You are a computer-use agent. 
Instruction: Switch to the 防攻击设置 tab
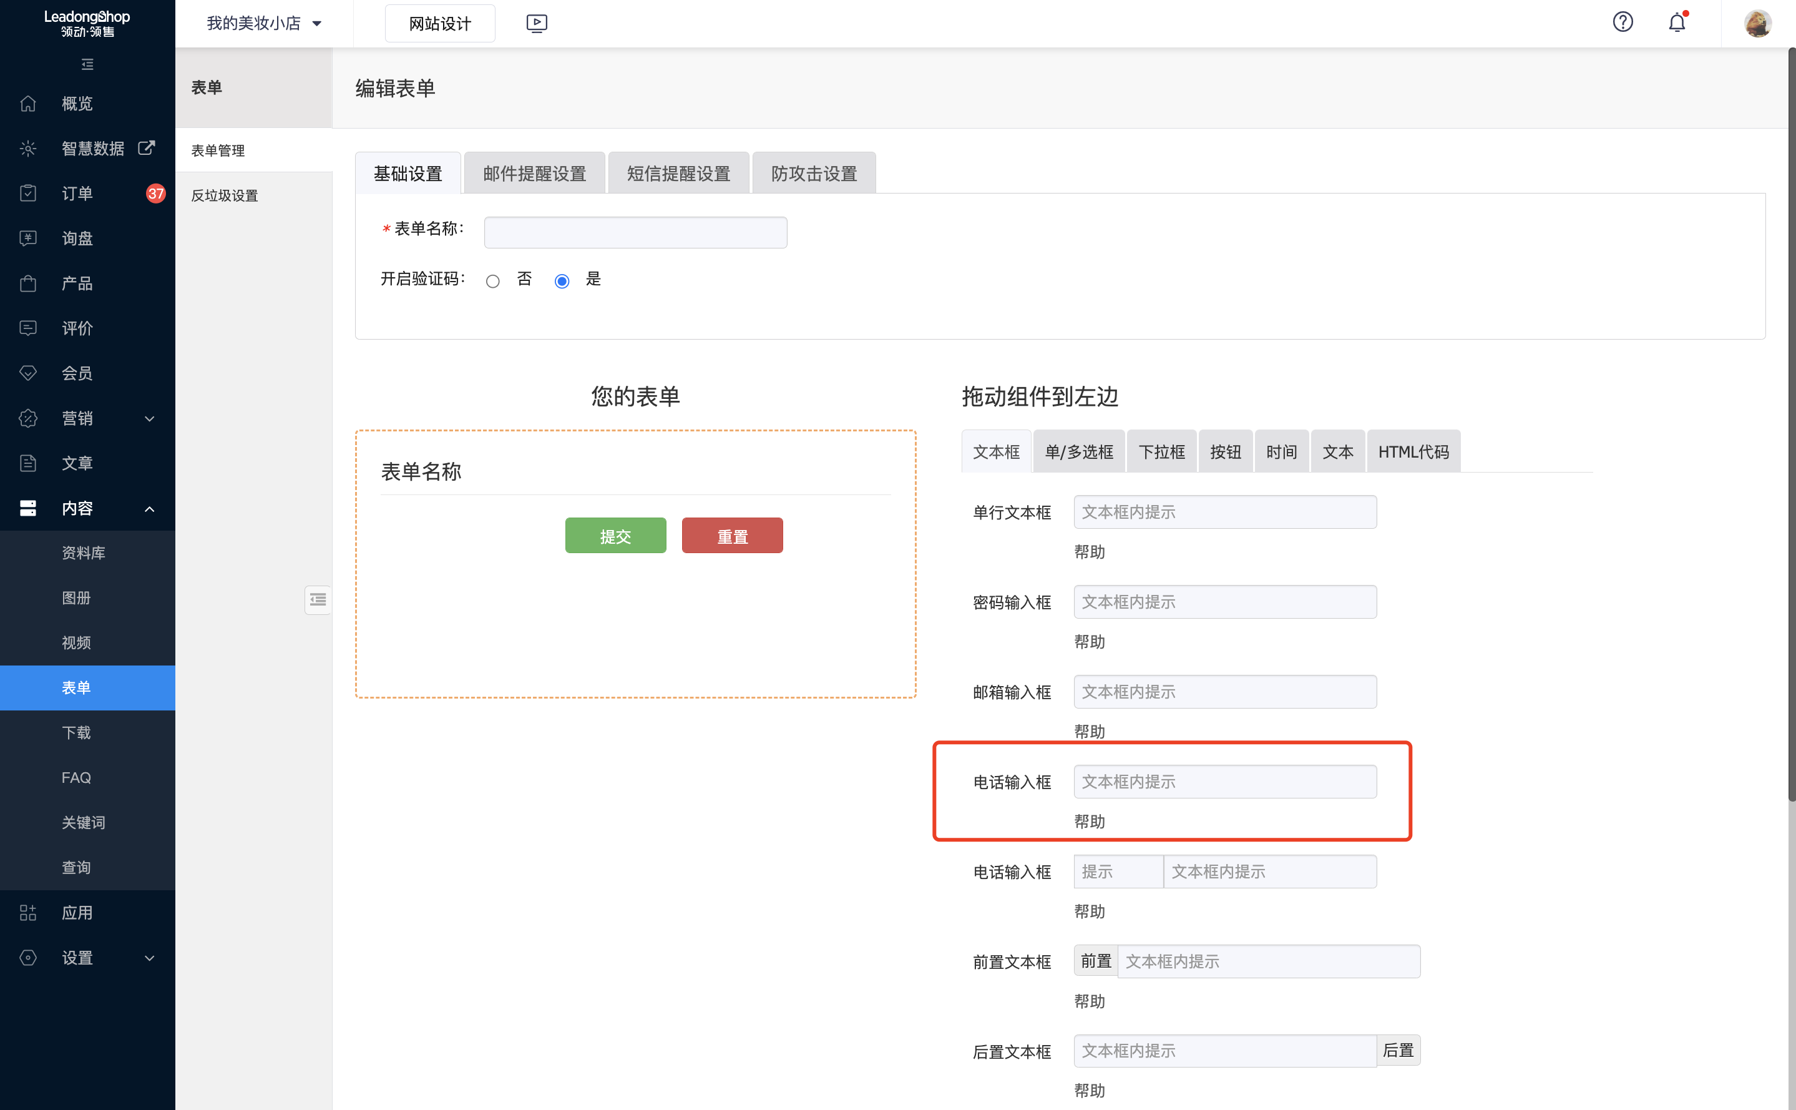[x=813, y=172]
